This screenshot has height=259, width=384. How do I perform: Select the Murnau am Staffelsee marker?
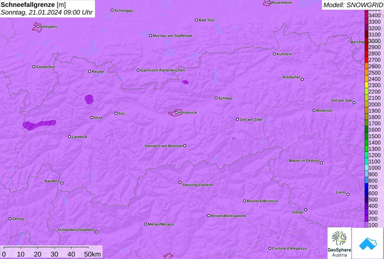(151, 36)
